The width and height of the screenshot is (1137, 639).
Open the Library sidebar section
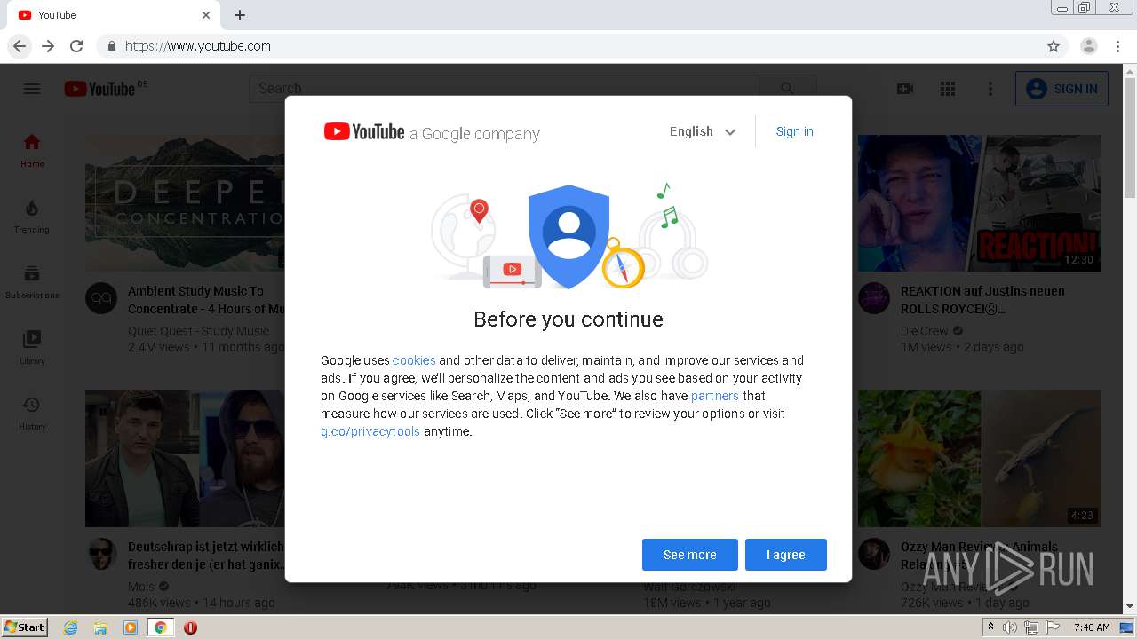pyautogui.click(x=32, y=347)
